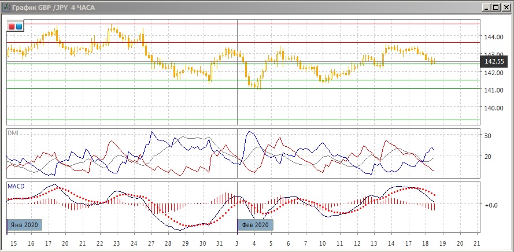This screenshot has width=514, height=252.
Task: Click date label 23 on time axis
Action: point(117,244)
